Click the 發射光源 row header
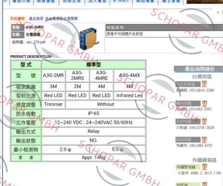 (26, 96)
